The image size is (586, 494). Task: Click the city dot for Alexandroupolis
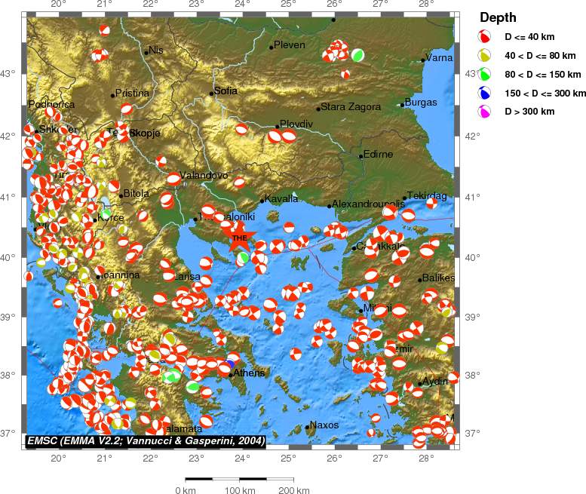click(330, 206)
